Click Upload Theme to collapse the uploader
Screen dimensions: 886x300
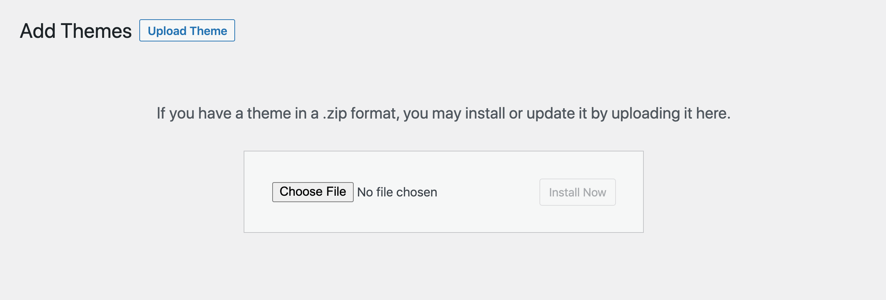(186, 31)
